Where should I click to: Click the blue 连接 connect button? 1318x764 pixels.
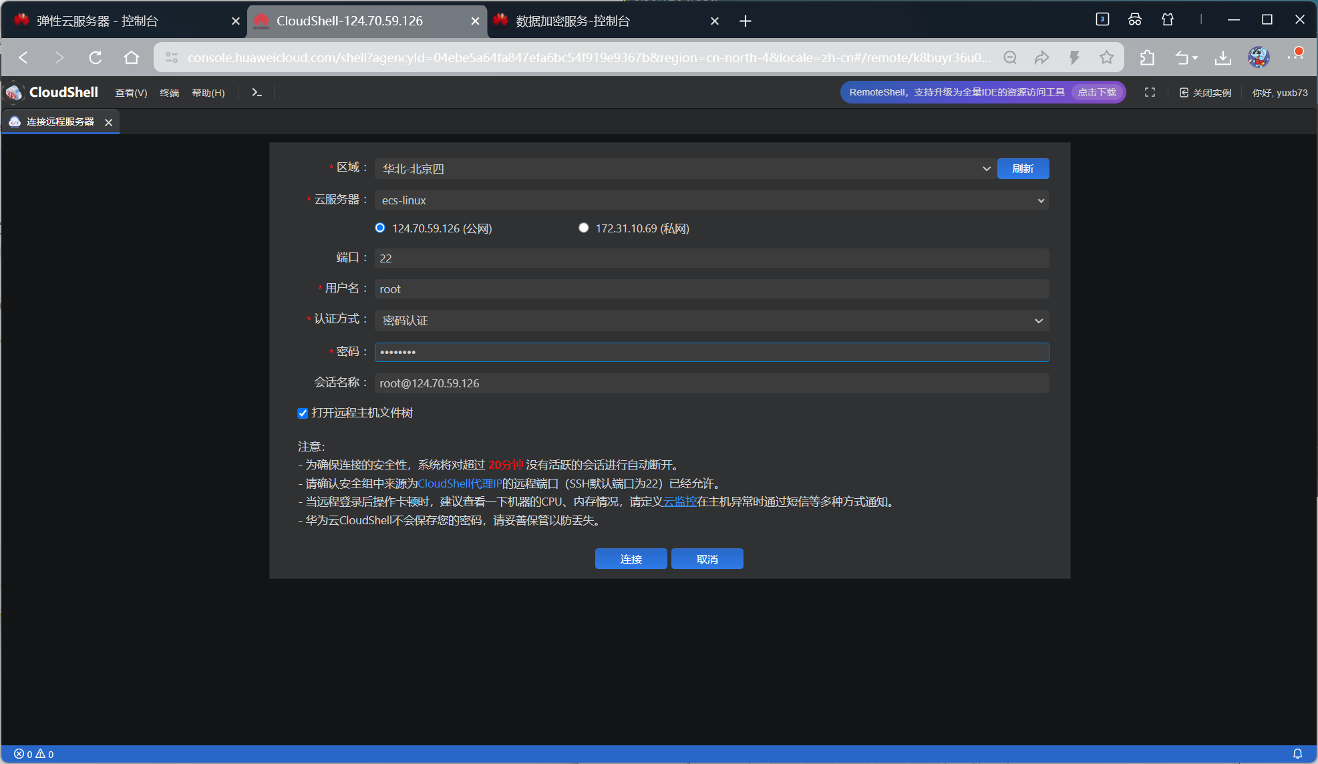(630, 559)
